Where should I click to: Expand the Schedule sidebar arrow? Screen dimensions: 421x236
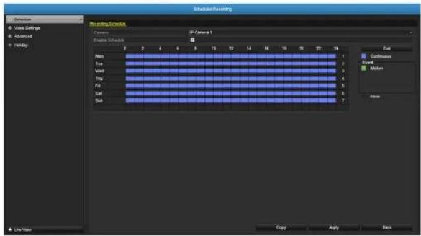pos(81,20)
